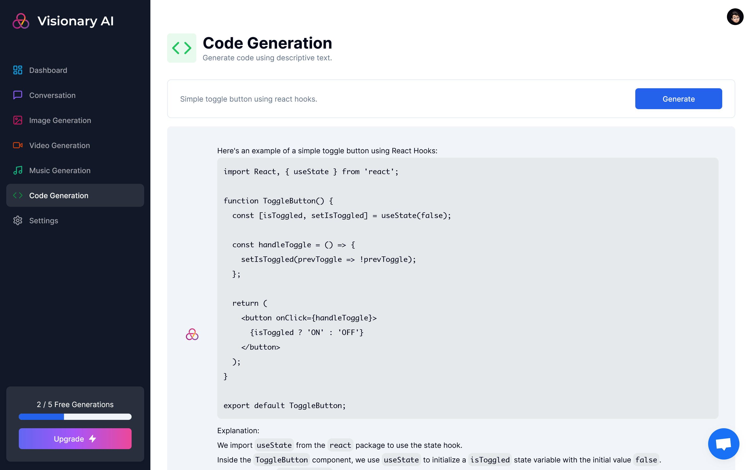
Task: Click the free generations progress bar
Action: (75, 416)
